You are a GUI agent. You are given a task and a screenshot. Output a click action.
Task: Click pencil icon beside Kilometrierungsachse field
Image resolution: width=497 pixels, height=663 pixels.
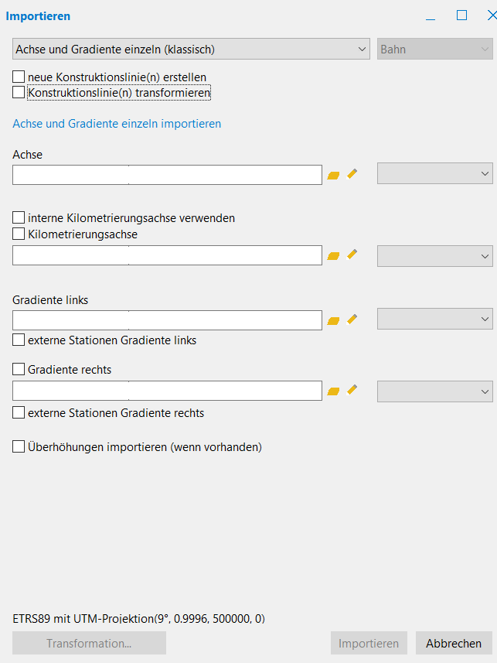(352, 255)
